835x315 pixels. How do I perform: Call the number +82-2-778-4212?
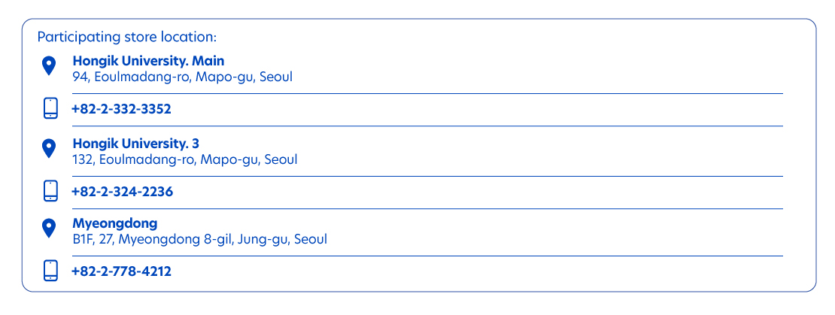click(x=121, y=271)
